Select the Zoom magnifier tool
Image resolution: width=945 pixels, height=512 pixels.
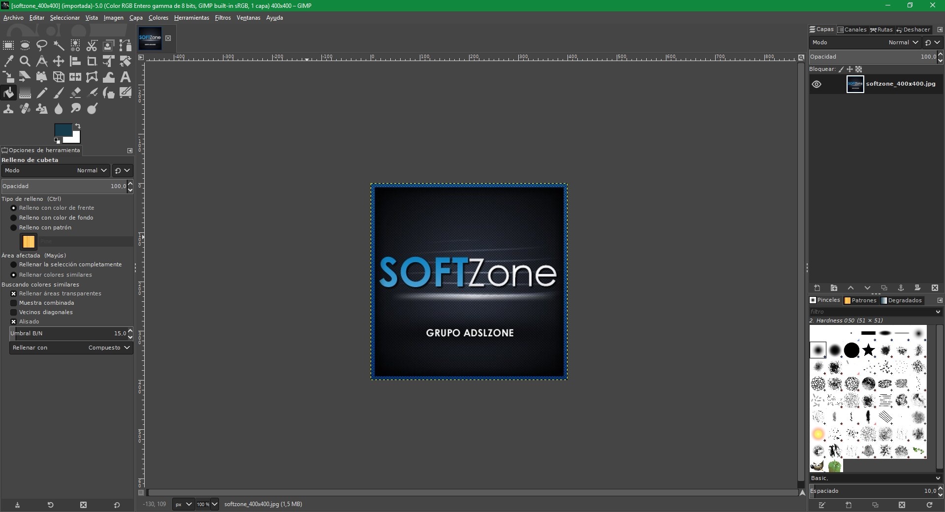25,62
